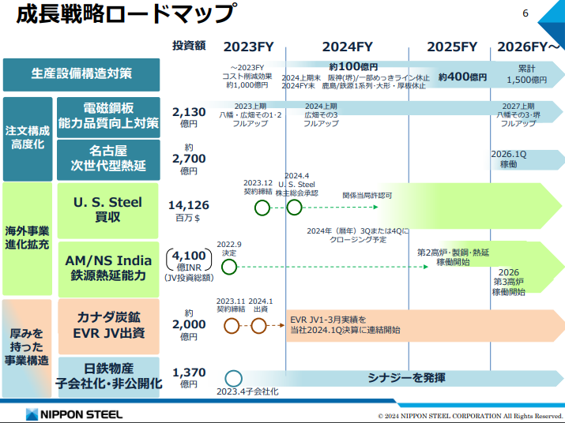The width and height of the screenshot is (565, 423).
Task: Select the 2024.1 出資 brown circle
Action: [258, 325]
